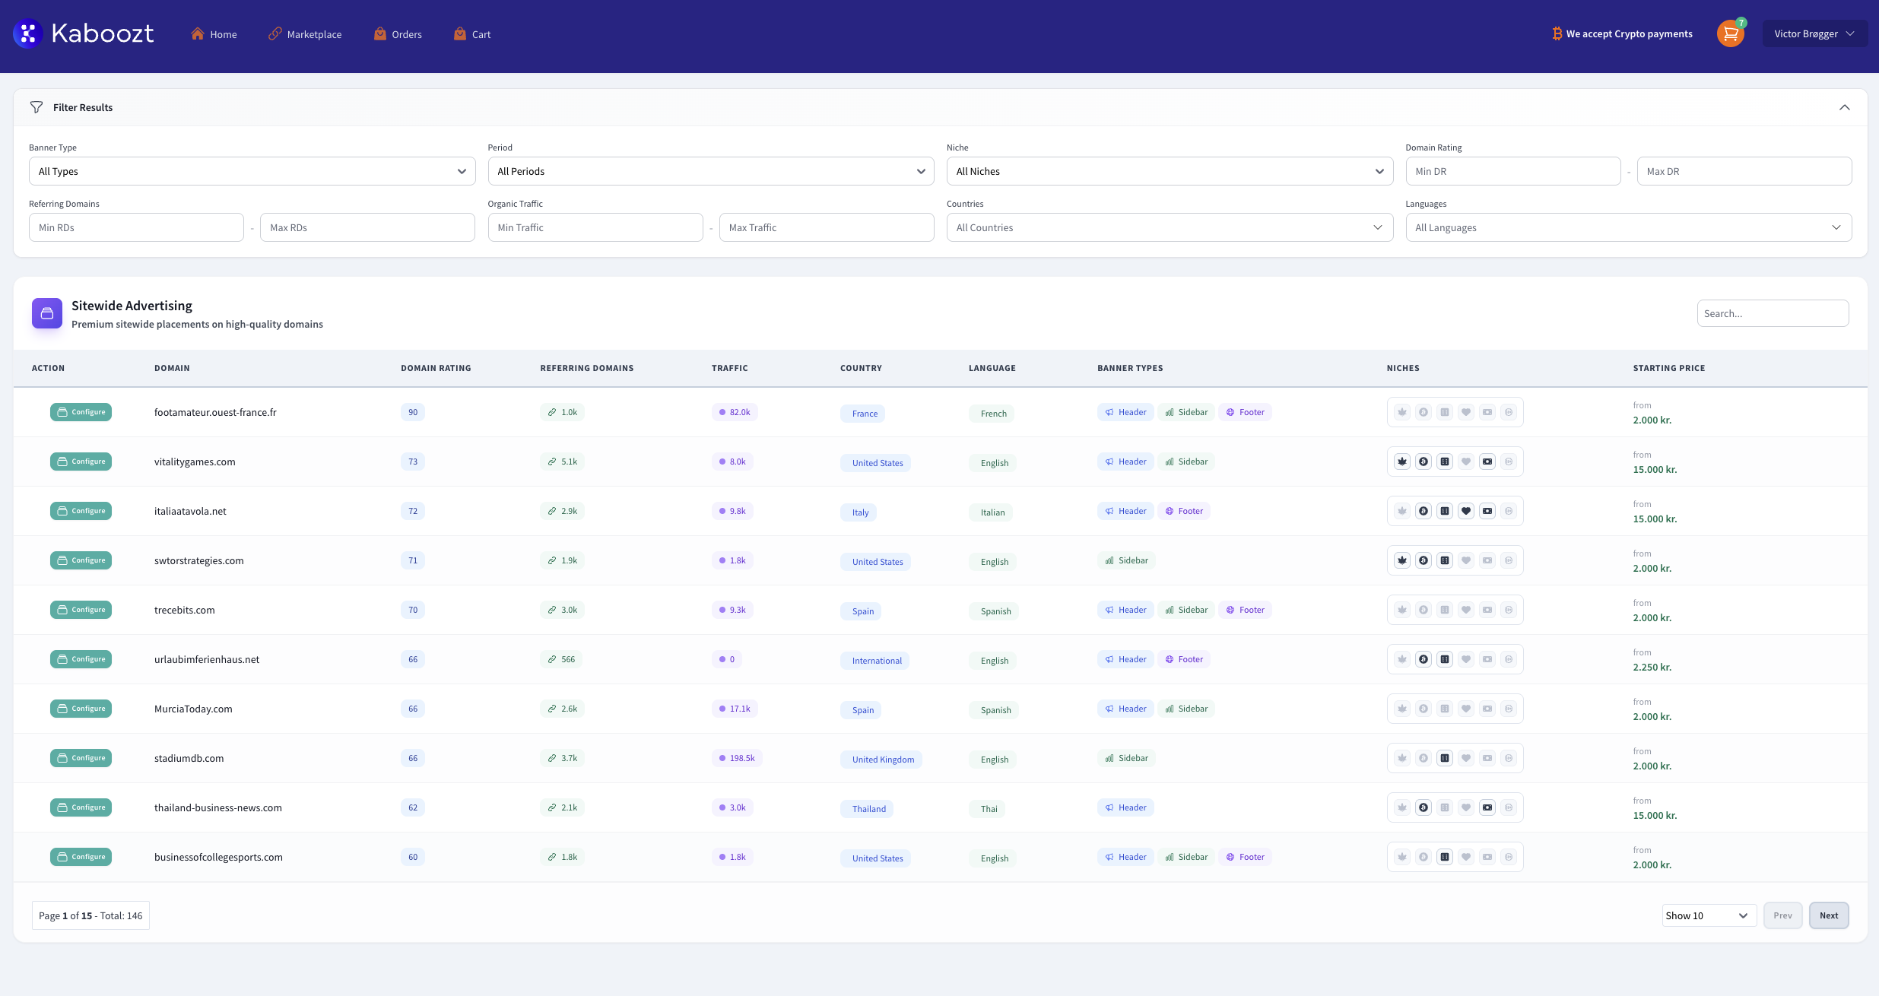Screen dimensions: 1879x996
Task: Open the Marketplace menu in the navigation bar
Action: tap(305, 33)
